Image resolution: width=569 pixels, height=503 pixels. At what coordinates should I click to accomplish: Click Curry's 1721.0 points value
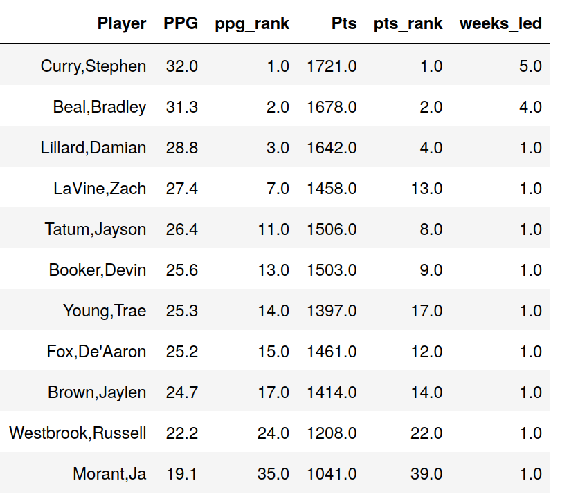tap(332, 66)
